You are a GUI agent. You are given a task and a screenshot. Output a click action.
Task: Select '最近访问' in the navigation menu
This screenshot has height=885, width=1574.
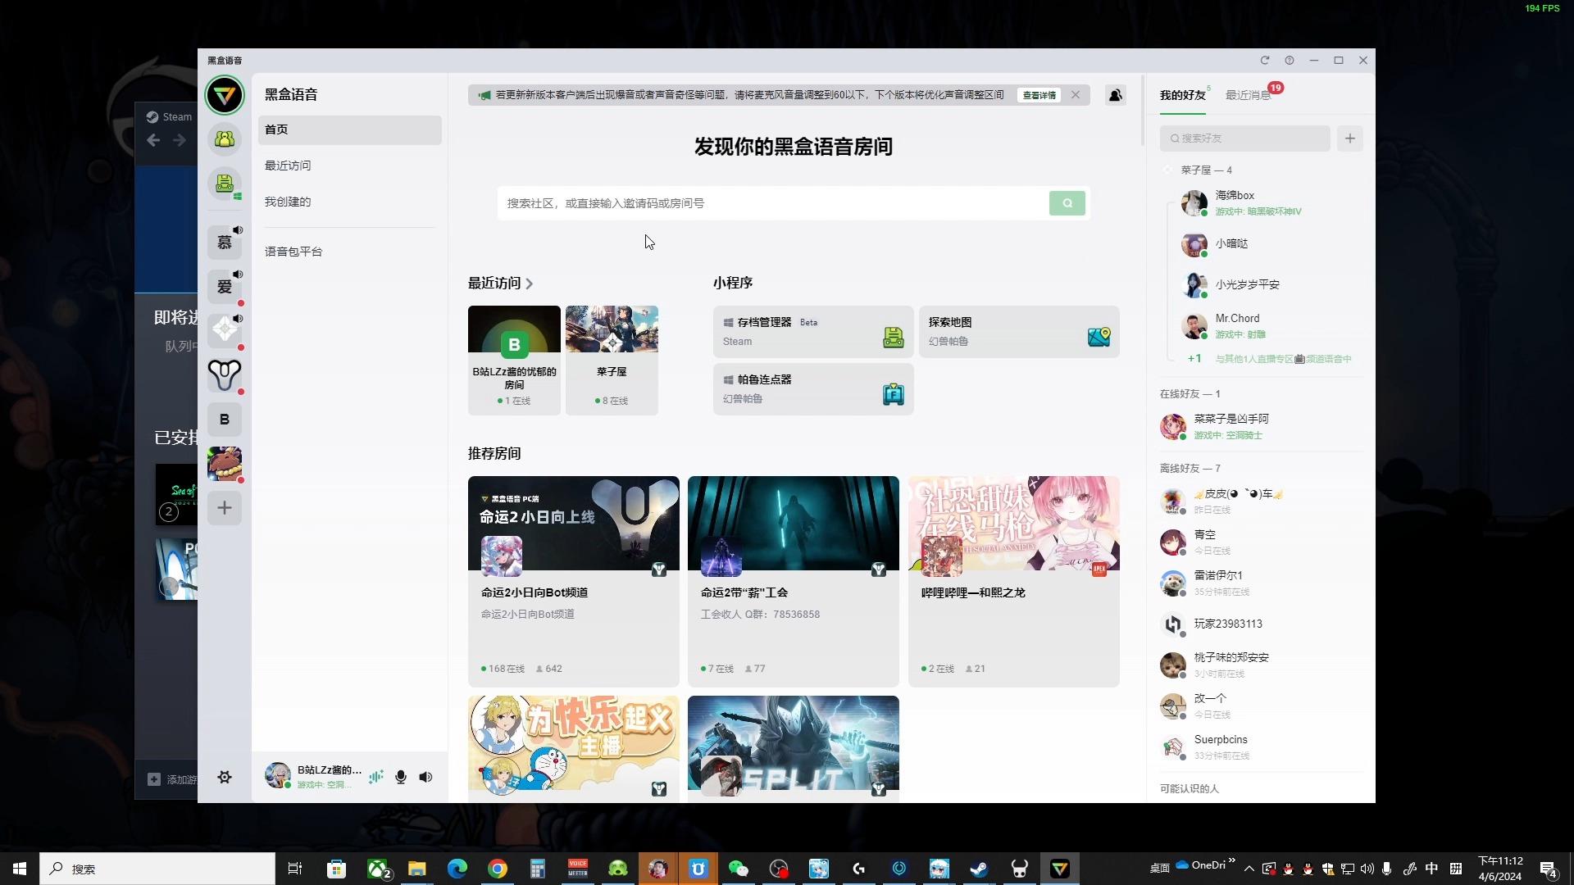(350, 166)
